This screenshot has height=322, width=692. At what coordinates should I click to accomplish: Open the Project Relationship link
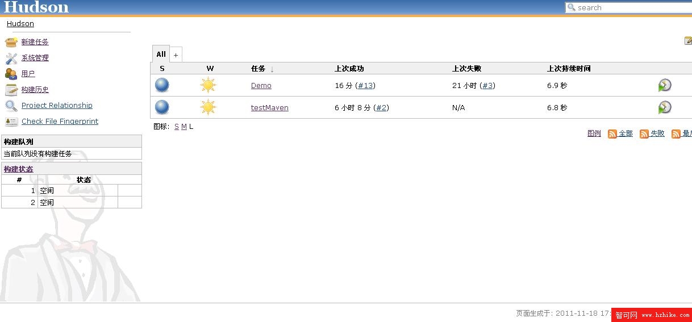[57, 106]
